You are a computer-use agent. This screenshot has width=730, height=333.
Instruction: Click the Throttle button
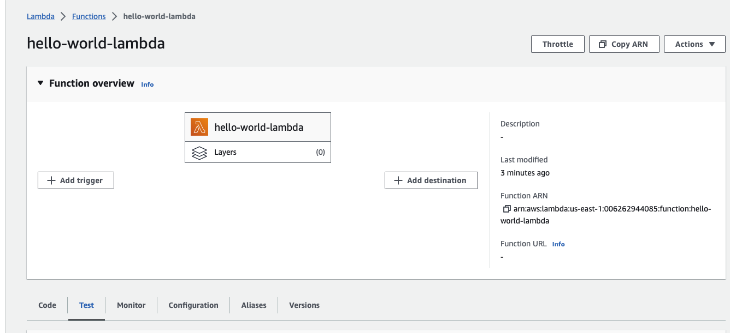(557, 44)
